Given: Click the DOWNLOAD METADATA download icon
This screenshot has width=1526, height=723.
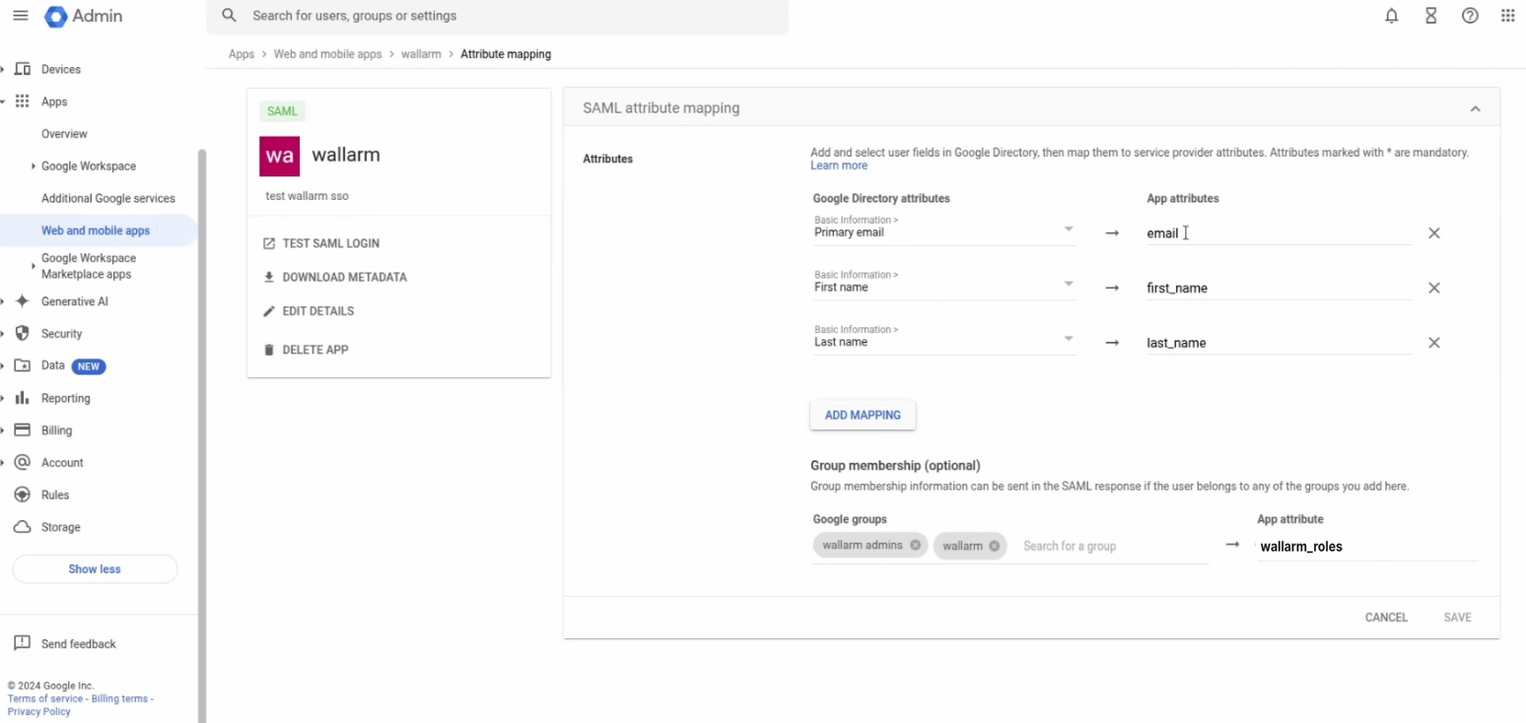Looking at the screenshot, I should (268, 277).
